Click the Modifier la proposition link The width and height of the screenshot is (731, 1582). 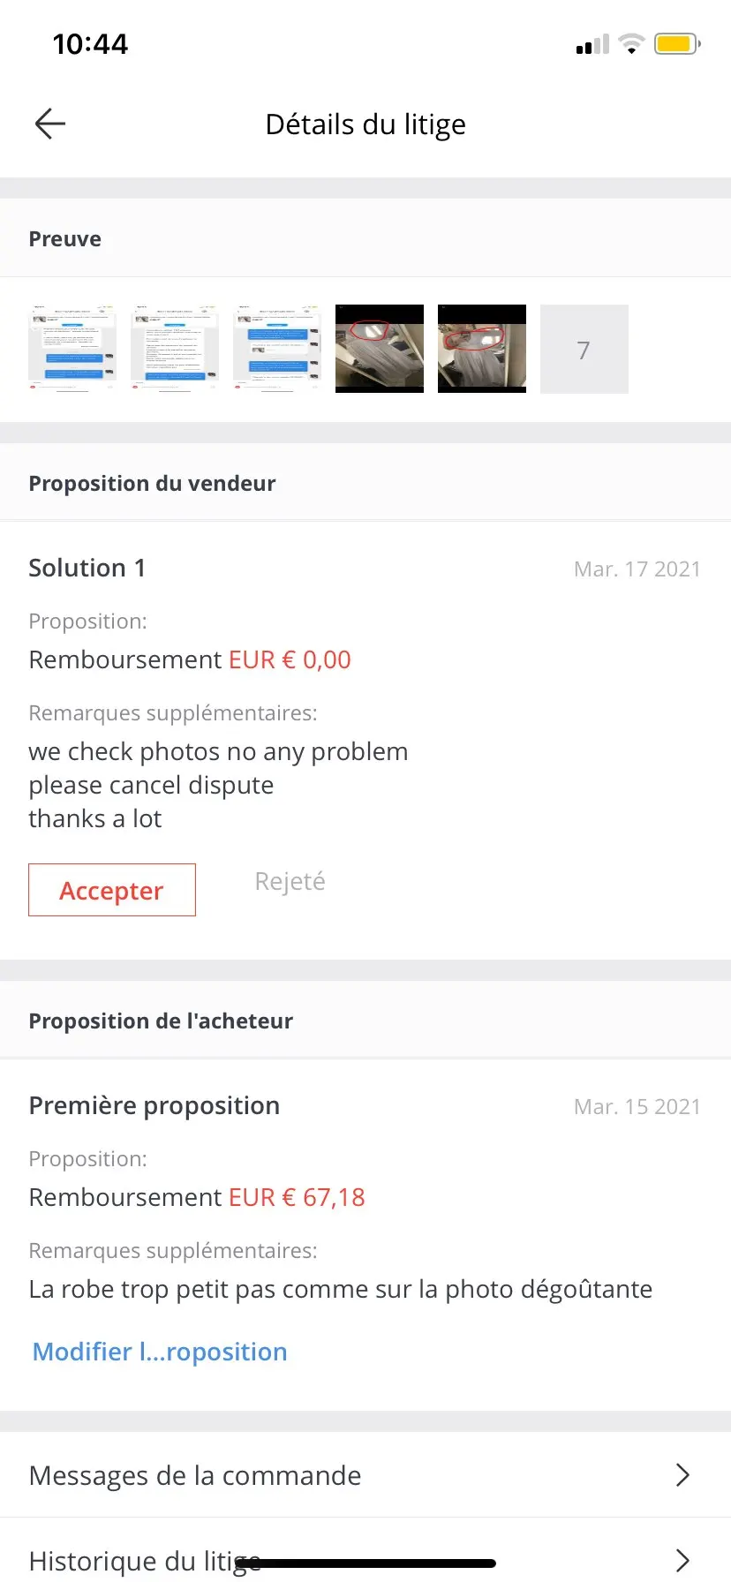click(x=160, y=1352)
